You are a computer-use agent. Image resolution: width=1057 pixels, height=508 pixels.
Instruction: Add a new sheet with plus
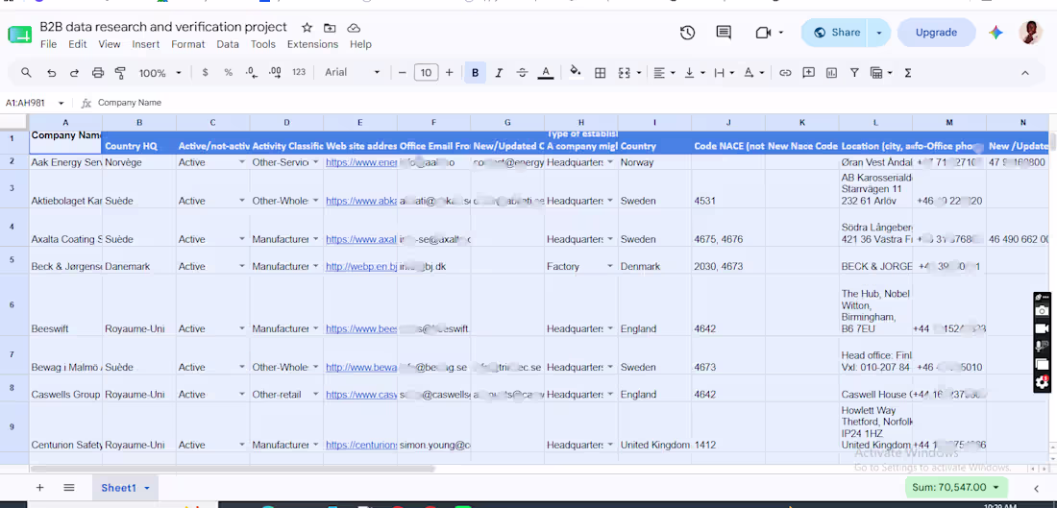(39, 488)
